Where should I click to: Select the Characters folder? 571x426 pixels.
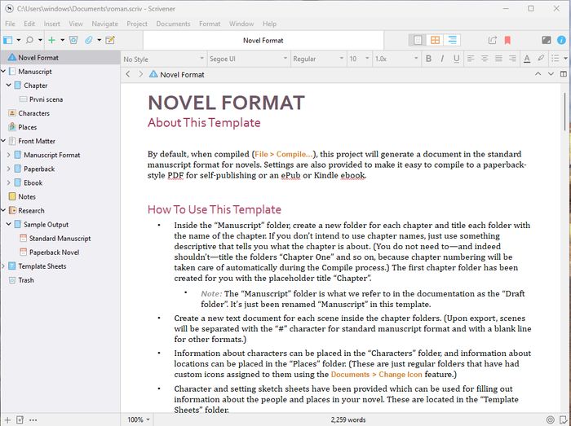(34, 113)
